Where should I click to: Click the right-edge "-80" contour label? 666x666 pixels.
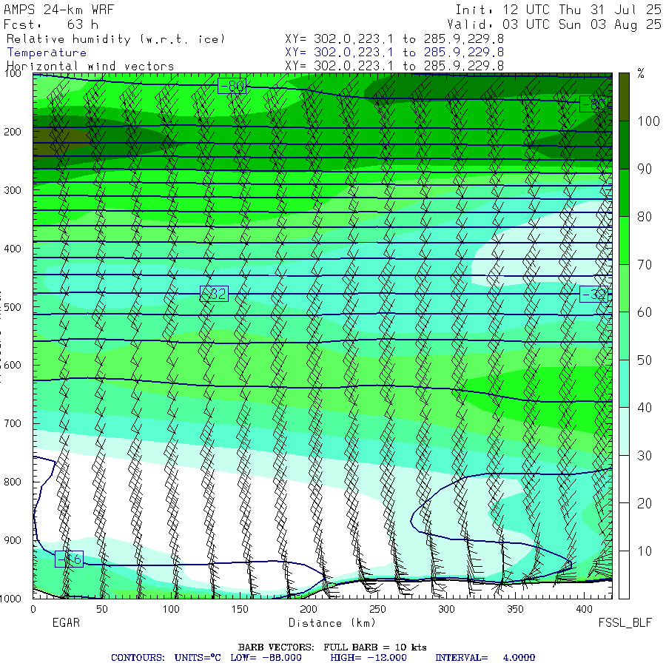pos(593,104)
